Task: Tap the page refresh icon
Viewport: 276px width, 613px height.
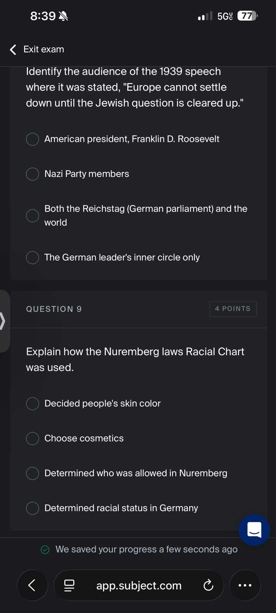Action: [208, 585]
